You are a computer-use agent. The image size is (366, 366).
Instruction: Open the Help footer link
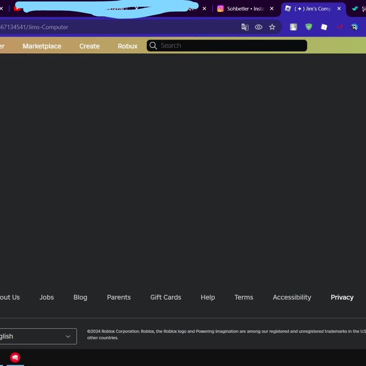point(208,297)
